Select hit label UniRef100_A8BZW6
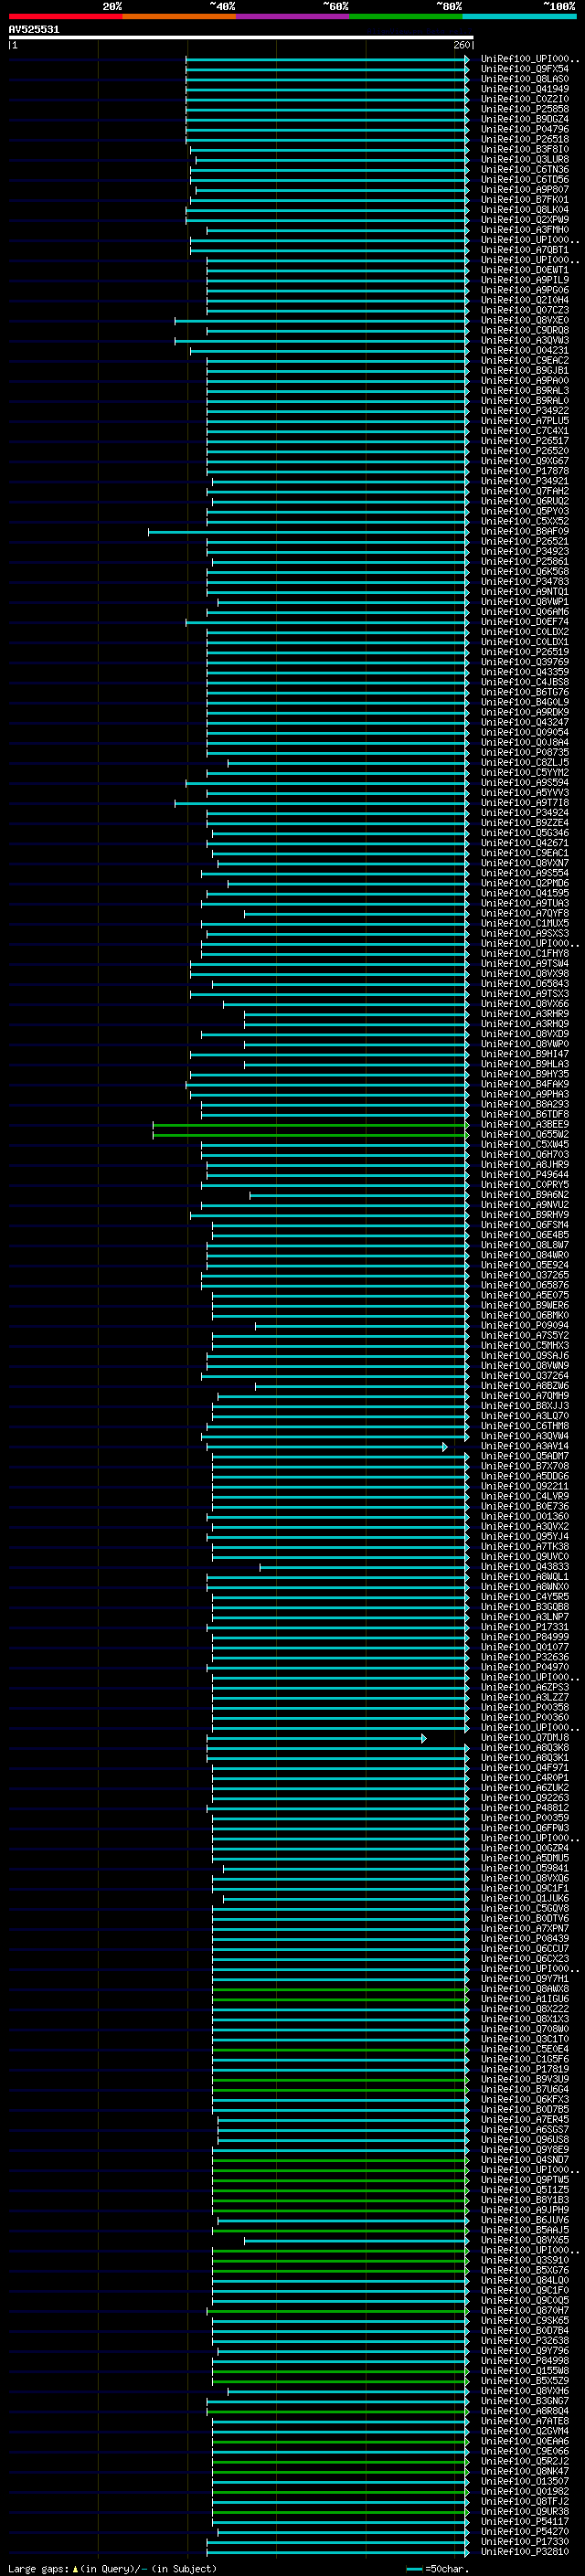The image size is (585, 2576). 525,1385
